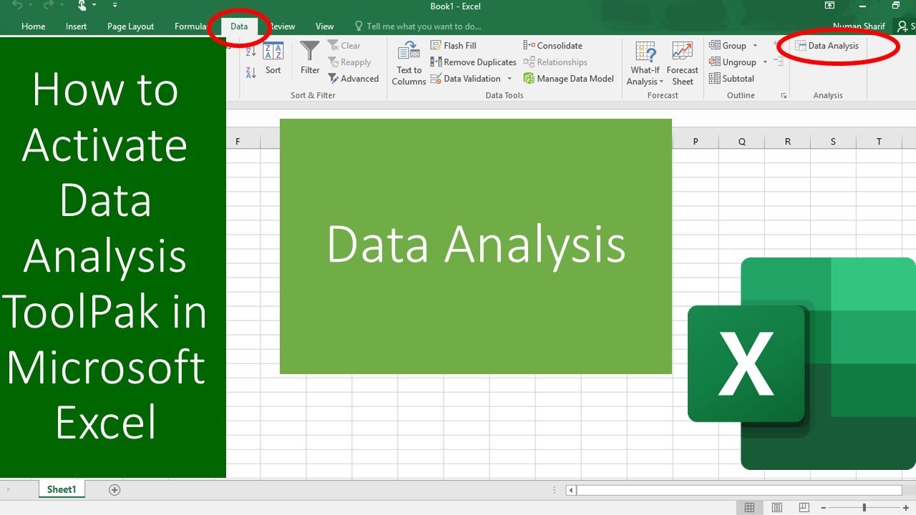
Task: Click the Undo arrow in title bar
Action: coord(17,5)
